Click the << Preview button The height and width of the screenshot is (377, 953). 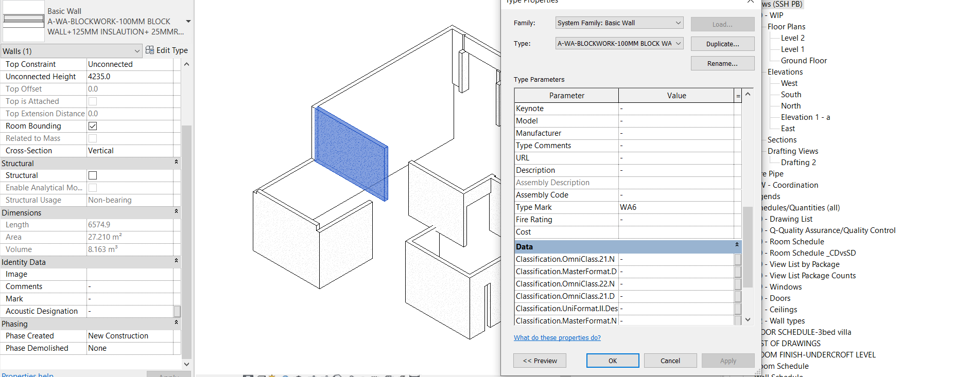click(x=540, y=361)
